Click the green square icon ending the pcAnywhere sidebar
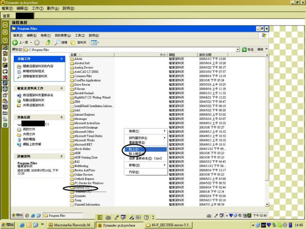 [5, 125]
